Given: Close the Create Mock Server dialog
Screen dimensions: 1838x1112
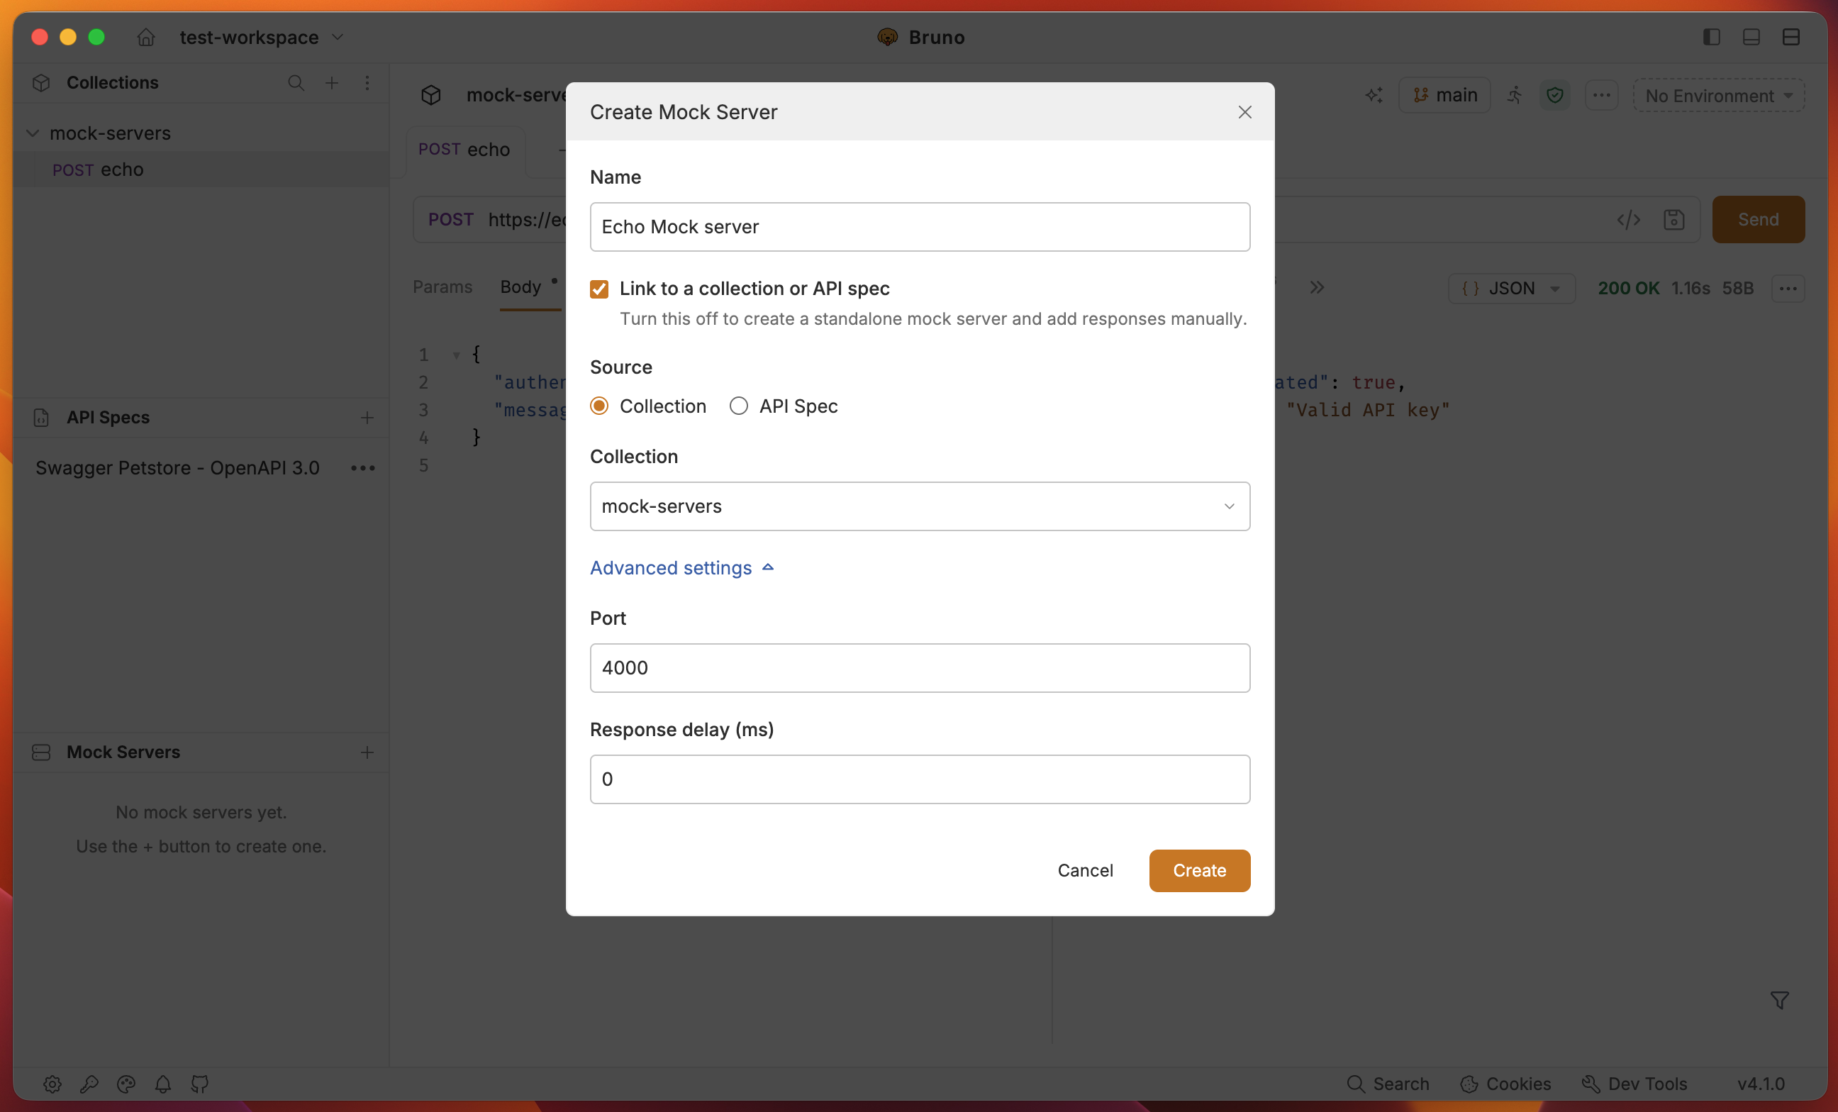Looking at the screenshot, I should [1245, 112].
